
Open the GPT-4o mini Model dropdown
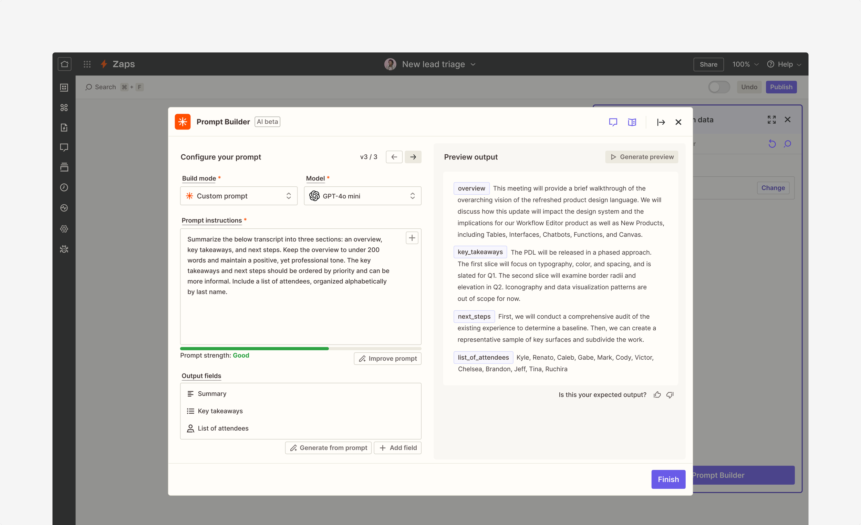(x=362, y=196)
